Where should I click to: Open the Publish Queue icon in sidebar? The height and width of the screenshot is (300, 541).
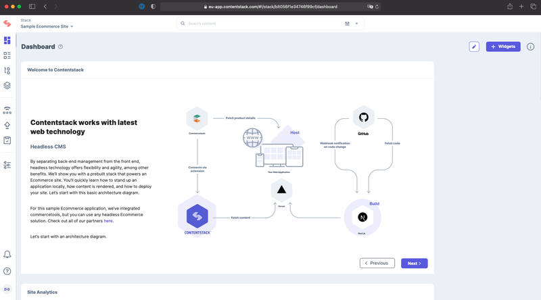pyautogui.click(x=7, y=110)
